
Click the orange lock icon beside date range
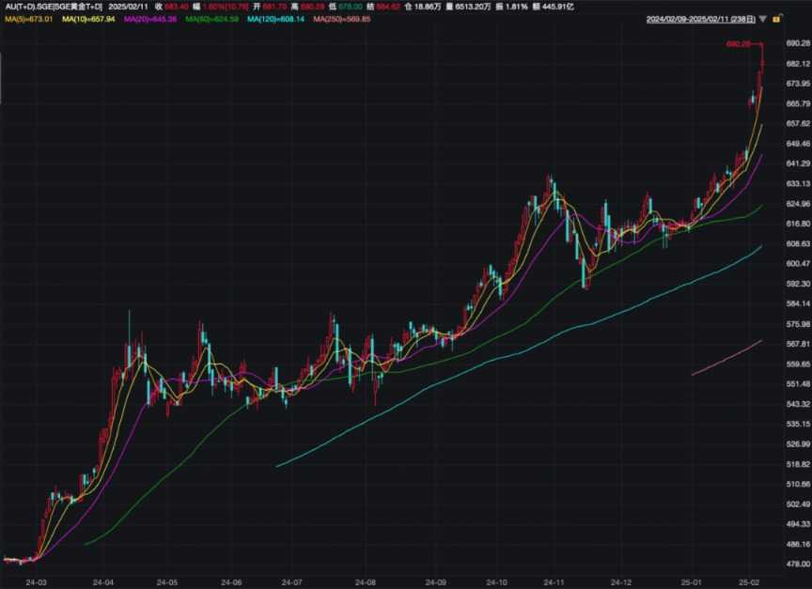point(774,18)
